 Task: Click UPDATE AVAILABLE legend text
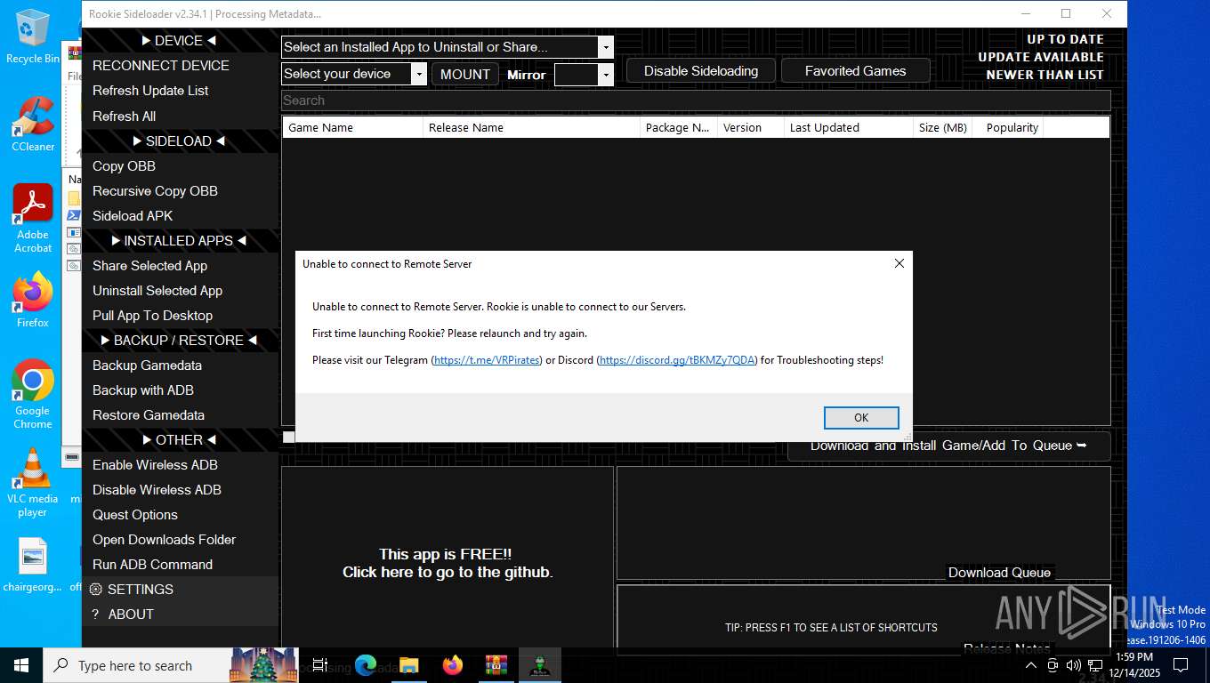(x=1041, y=57)
